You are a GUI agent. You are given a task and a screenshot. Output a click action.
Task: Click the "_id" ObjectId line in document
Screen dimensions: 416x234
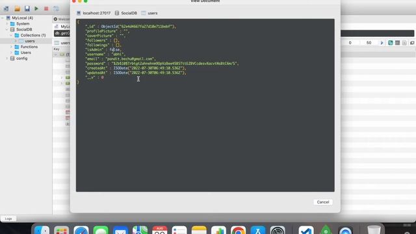pyautogui.click(x=131, y=27)
